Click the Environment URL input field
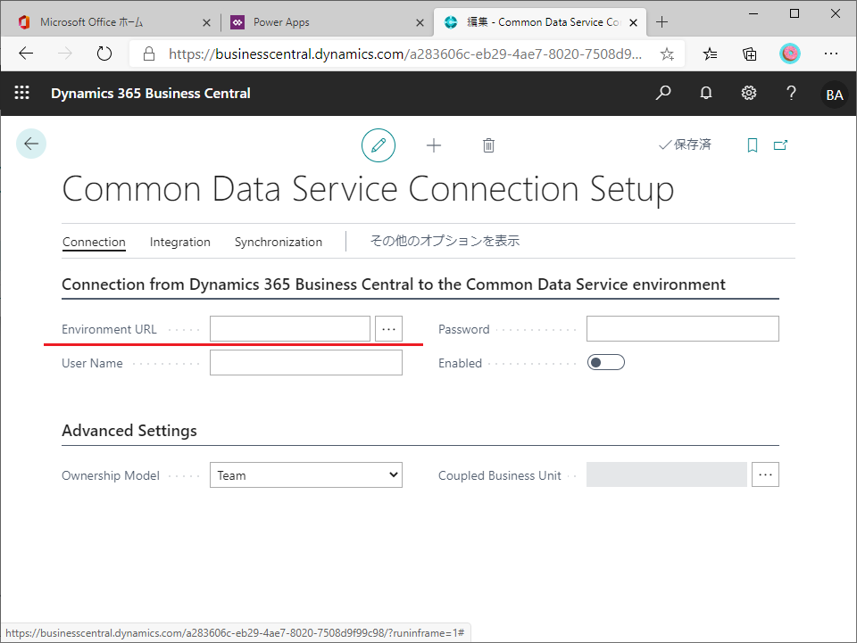 click(289, 328)
